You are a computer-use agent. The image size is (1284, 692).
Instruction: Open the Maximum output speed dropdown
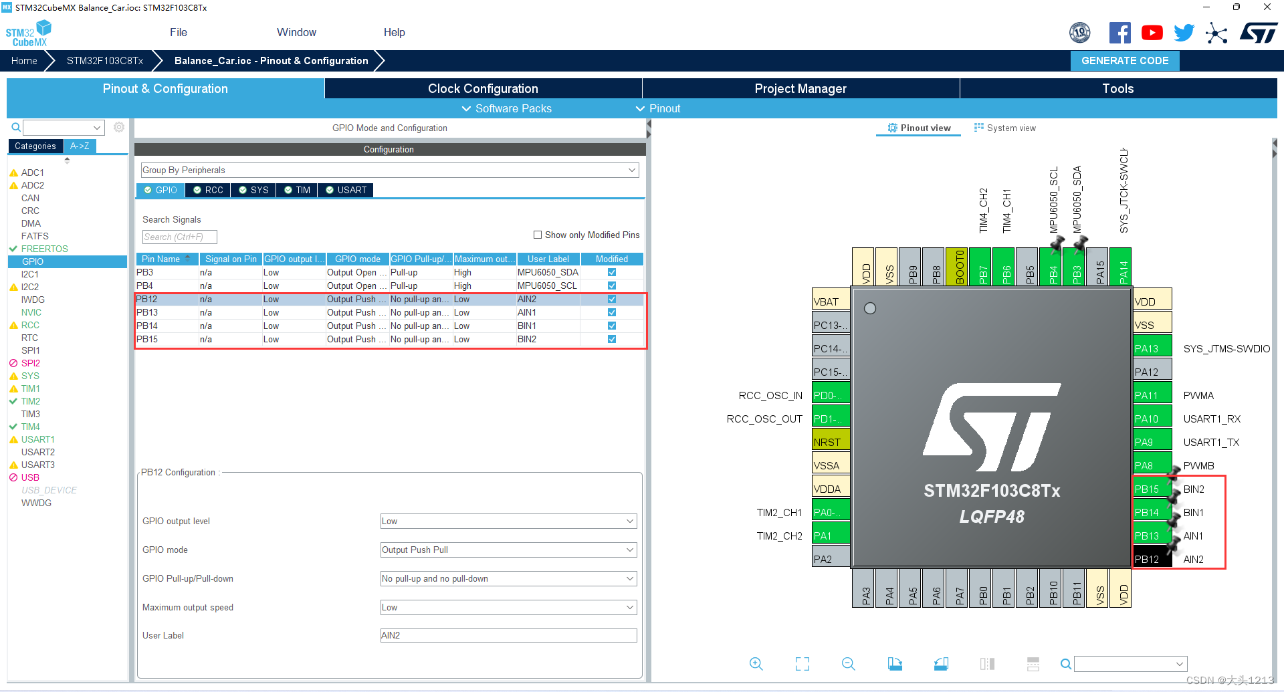point(508,607)
